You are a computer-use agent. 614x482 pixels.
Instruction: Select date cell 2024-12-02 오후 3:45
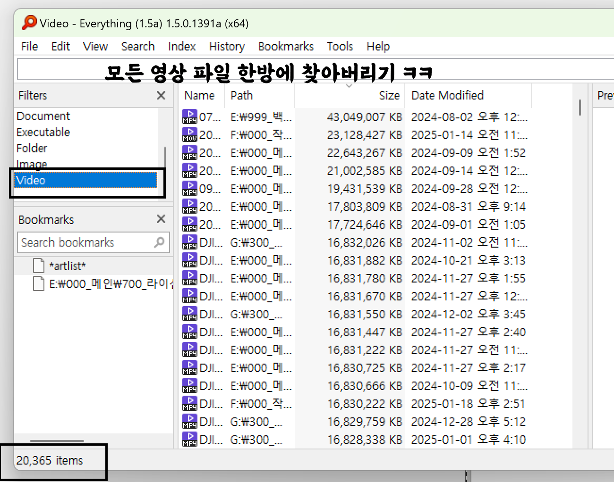click(x=468, y=314)
